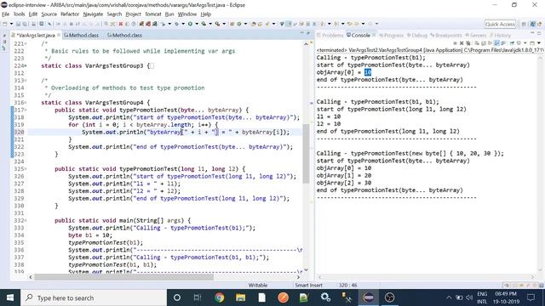Viewport: 545px width, 306px height.
Task: Close the Console view tab
Action: click(x=374, y=35)
